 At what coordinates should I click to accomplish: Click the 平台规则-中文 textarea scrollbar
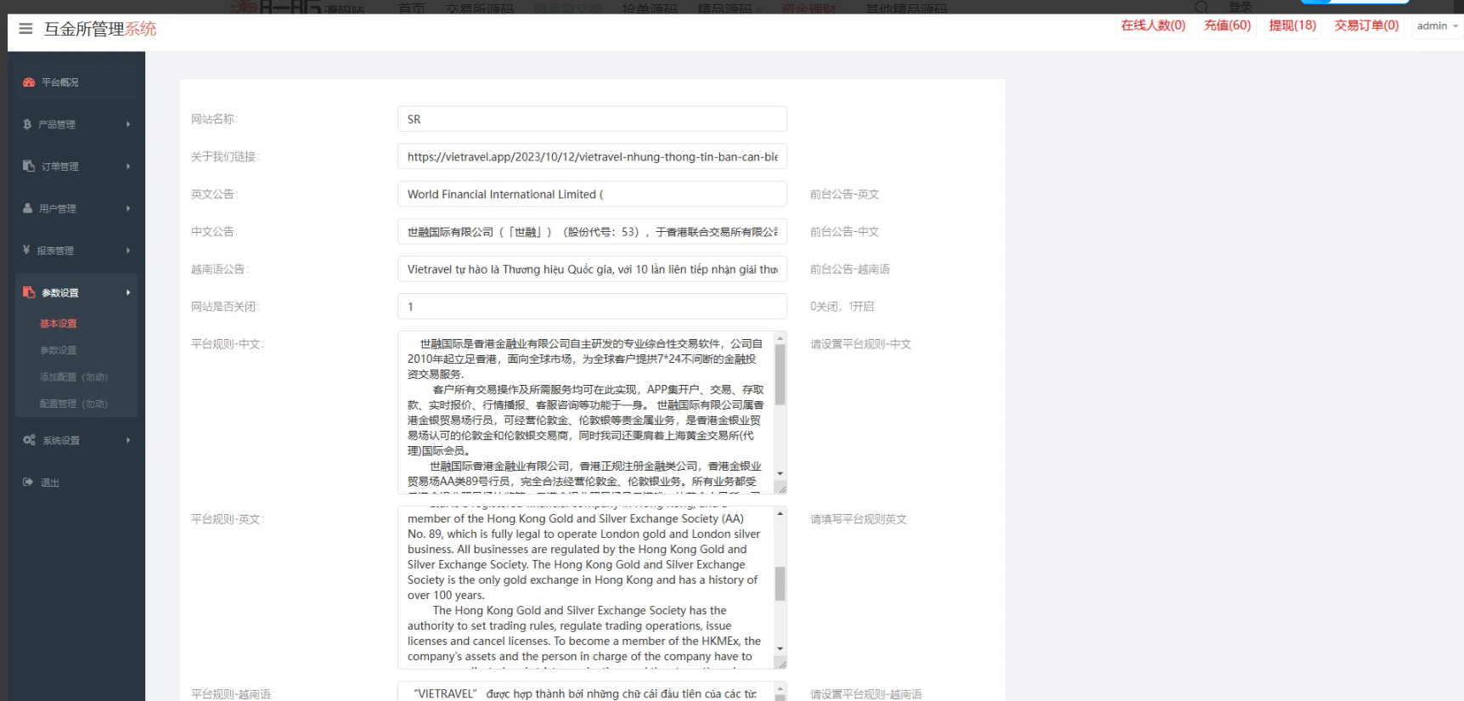[x=780, y=374]
